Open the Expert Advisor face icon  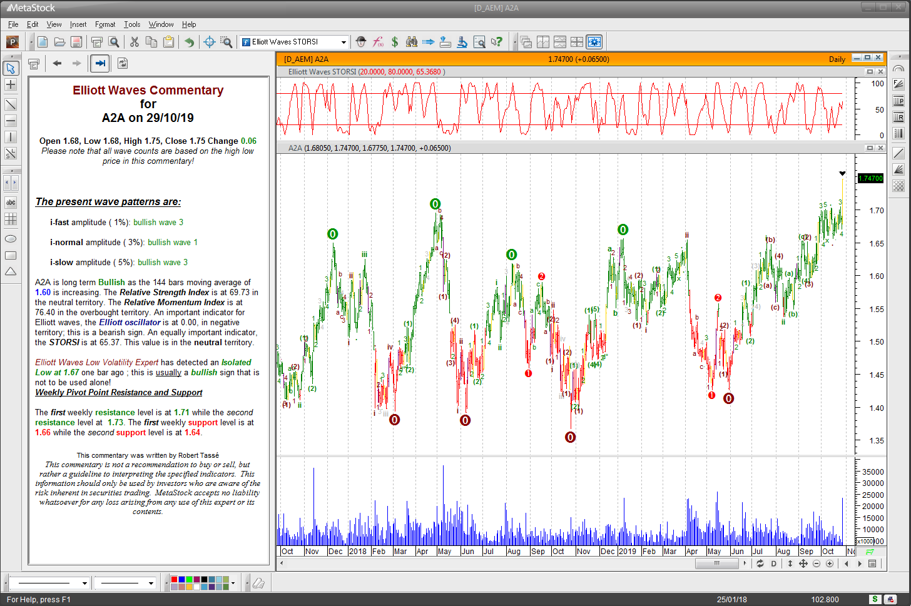coord(361,42)
